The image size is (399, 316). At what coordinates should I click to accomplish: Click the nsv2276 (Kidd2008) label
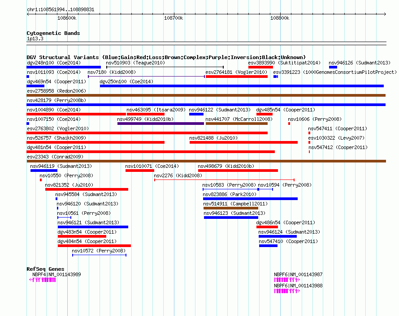178,175
